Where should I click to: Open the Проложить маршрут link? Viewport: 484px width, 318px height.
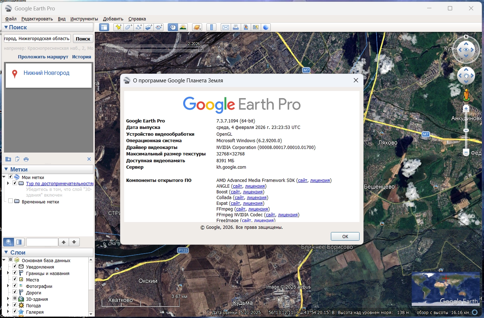point(43,57)
